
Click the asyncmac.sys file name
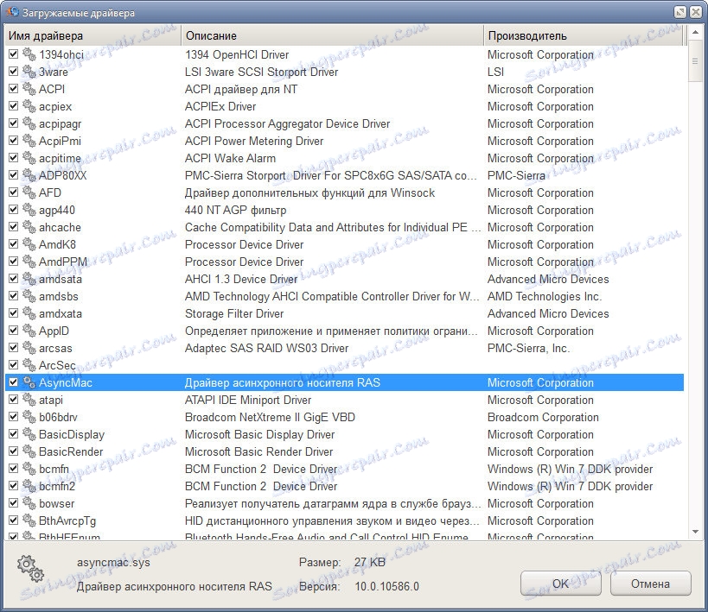point(113,563)
